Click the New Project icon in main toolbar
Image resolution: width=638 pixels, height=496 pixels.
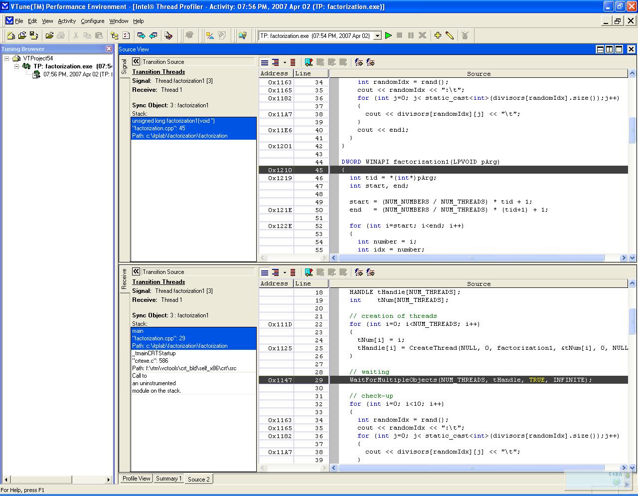(x=10, y=35)
